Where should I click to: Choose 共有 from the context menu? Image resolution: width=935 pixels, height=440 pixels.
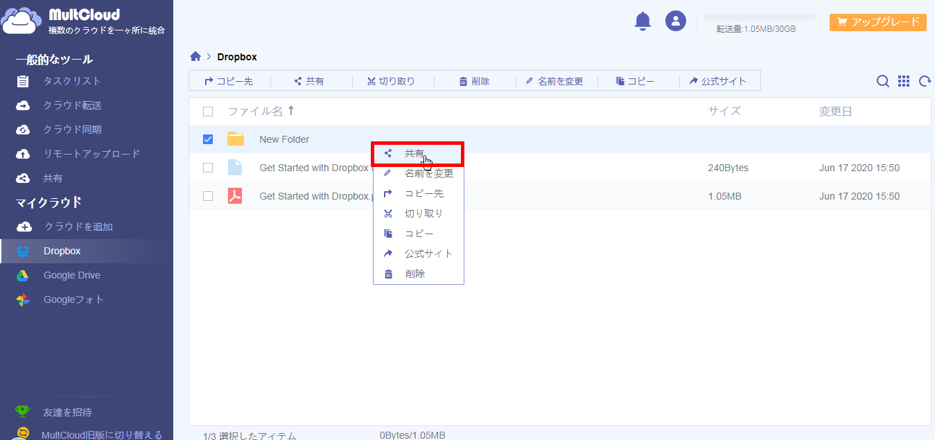418,153
